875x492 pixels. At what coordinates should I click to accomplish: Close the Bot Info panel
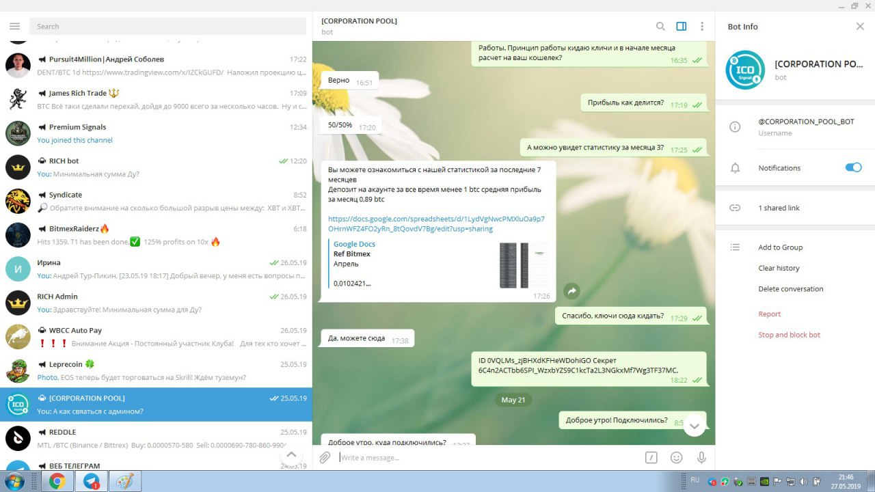[860, 26]
